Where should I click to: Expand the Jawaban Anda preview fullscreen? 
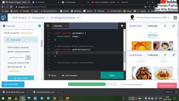pyautogui.click(x=174, y=26)
